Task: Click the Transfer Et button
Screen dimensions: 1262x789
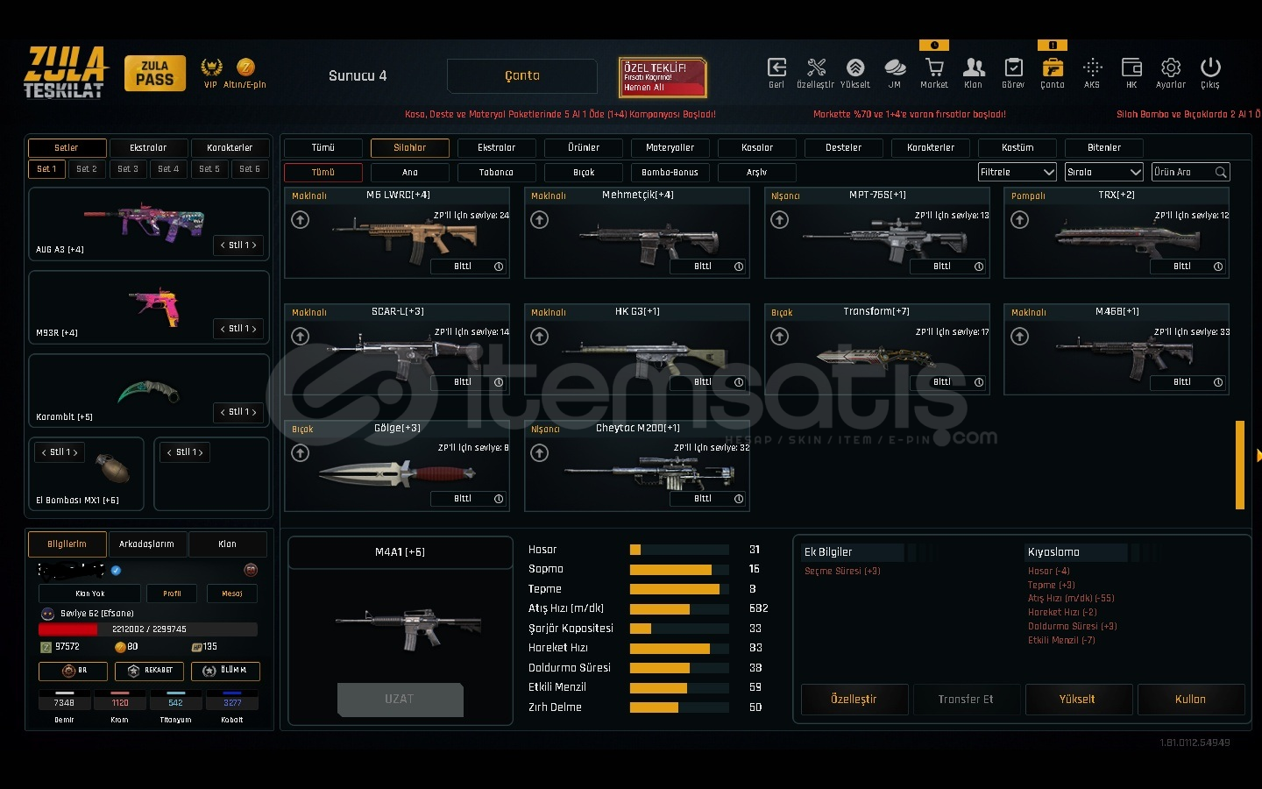Action: (966, 700)
